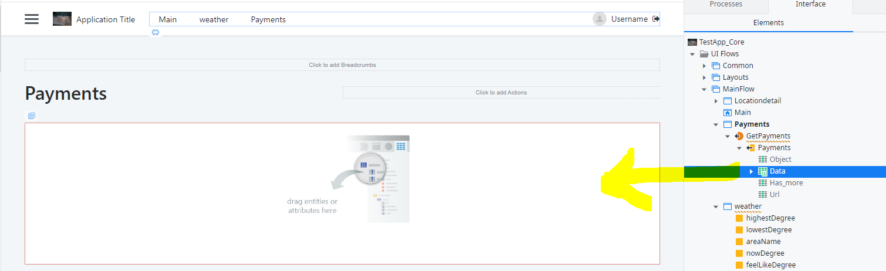The width and height of the screenshot is (886, 271).
Task: Select the table widget icon above the drop area
Action: pos(32,116)
